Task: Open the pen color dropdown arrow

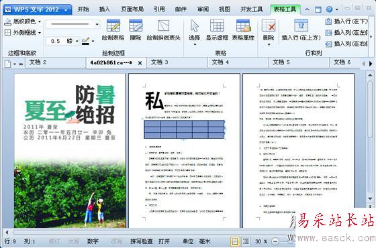Action: click(x=93, y=41)
